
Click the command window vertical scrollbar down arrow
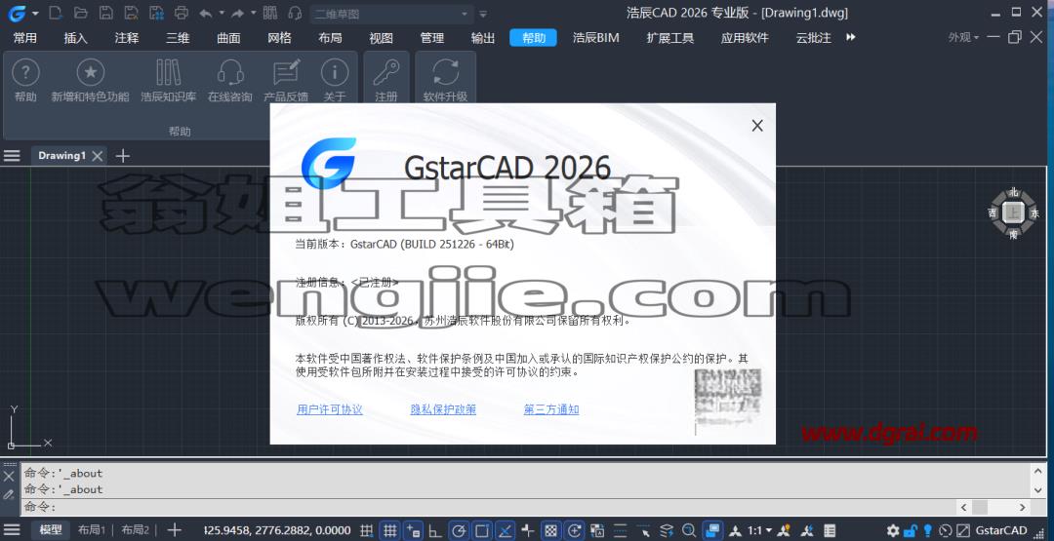[x=1038, y=490]
